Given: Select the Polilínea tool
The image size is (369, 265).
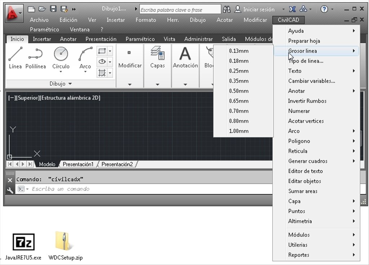Looking at the screenshot, I should pyautogui.click(x=36, y=58).
